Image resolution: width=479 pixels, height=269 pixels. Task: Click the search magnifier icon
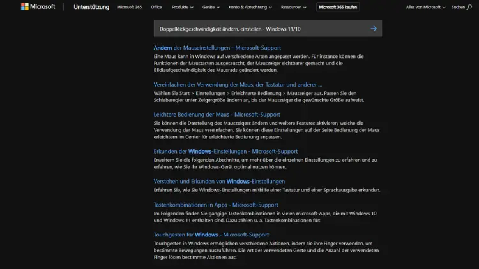(x=469, y=7)
